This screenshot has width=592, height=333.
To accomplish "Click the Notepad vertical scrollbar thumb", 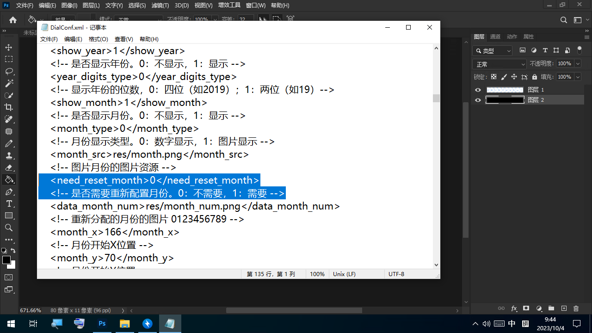I will (x=436, y=98).
